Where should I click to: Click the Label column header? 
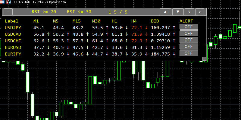(x=11, y=21)
